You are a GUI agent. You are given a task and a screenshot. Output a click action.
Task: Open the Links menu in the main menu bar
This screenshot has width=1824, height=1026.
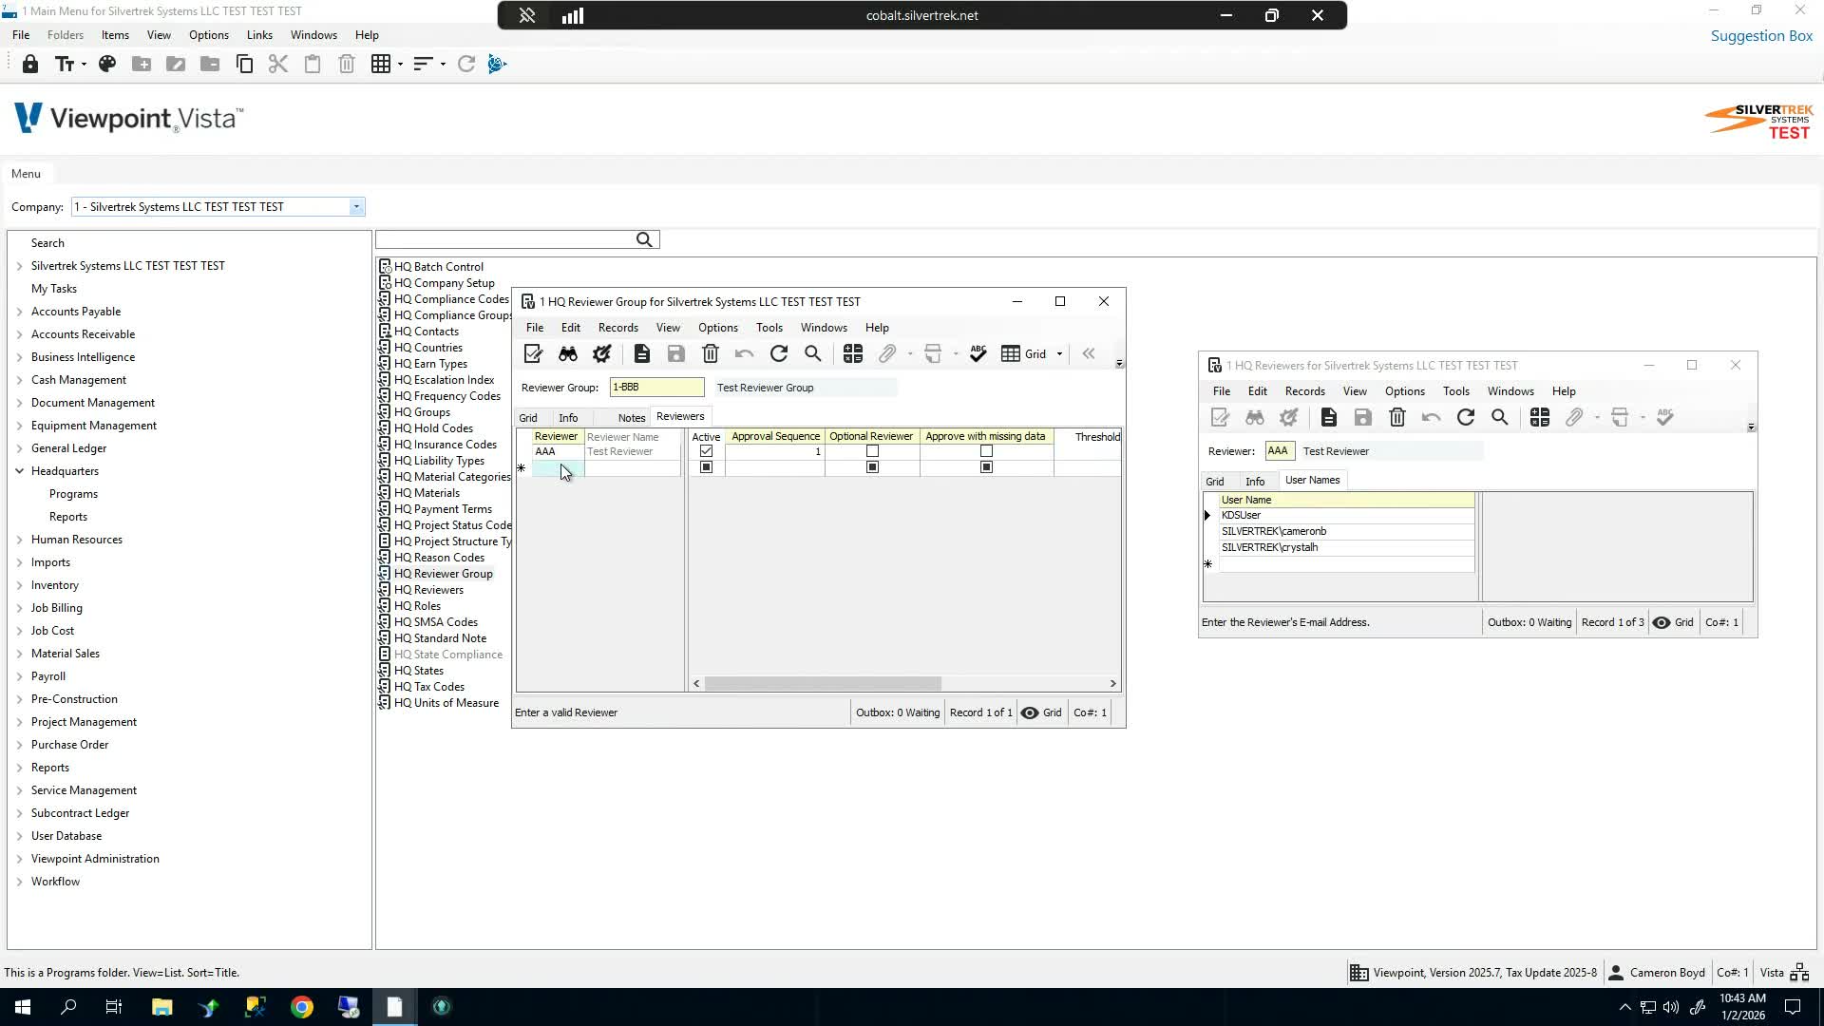pos(259,35)
